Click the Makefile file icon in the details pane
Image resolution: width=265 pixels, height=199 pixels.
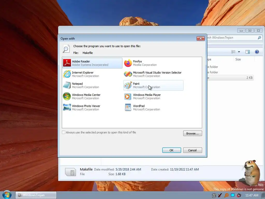(x=70, y=172)
